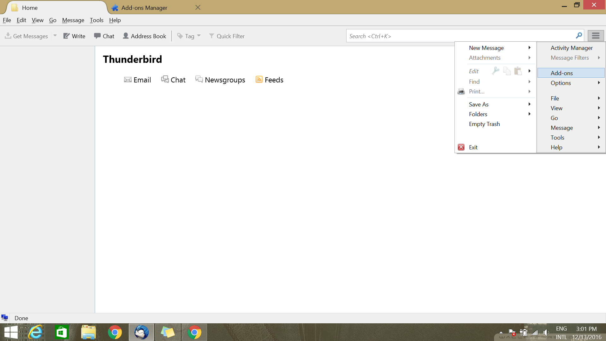Viewport: 606px width, 341px height.
Task: Switch to the Add-ons Manager tab
Action: [144, 8]
